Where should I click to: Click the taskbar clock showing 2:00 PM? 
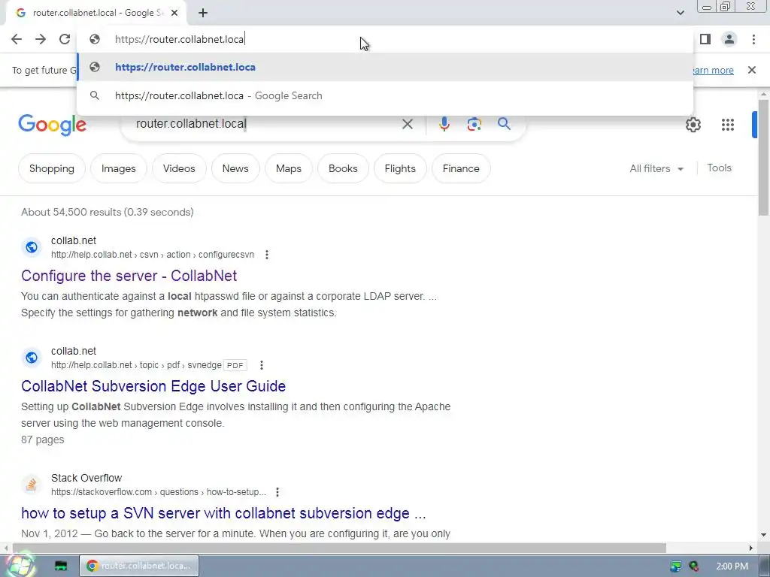pos(732,566)
